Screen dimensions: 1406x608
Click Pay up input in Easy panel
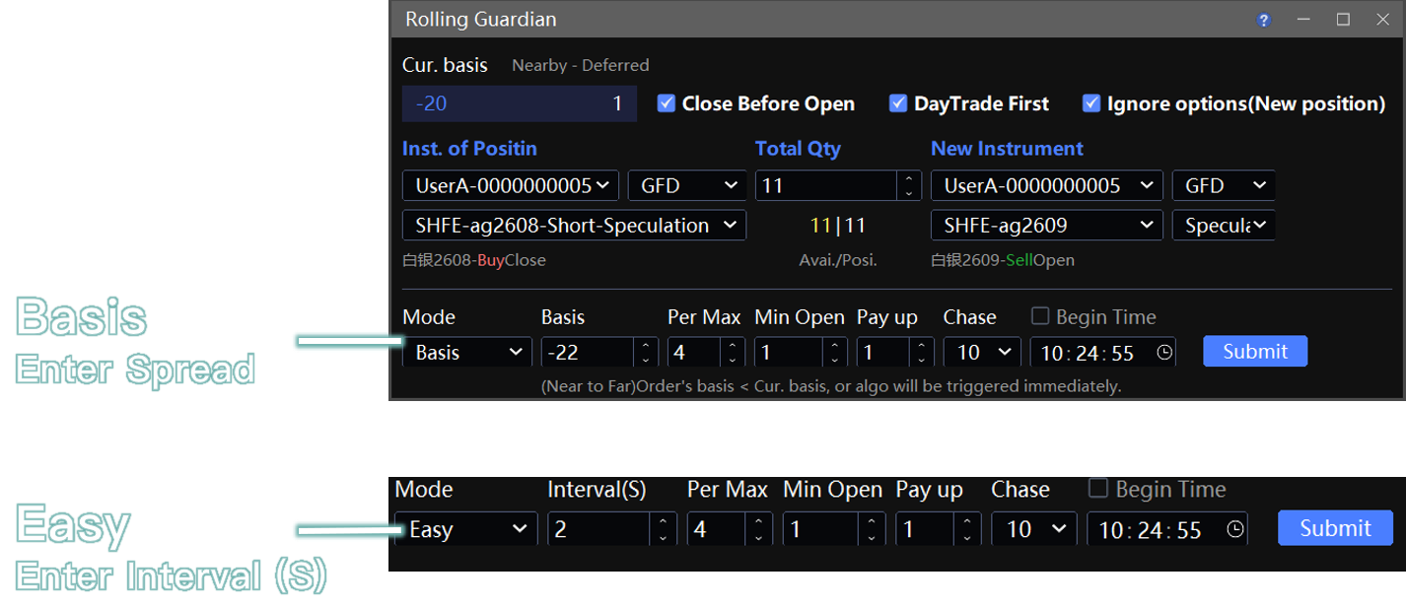pyautogui.click(x=925, y=529)
